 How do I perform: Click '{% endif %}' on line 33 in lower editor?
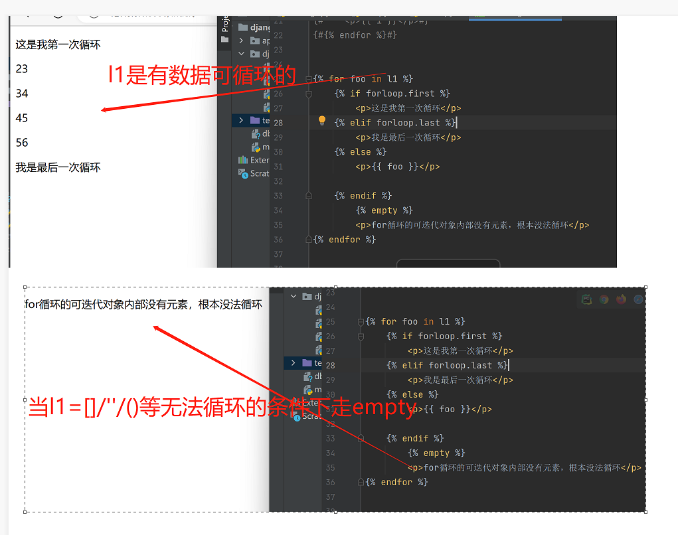(x=415, y=438)
